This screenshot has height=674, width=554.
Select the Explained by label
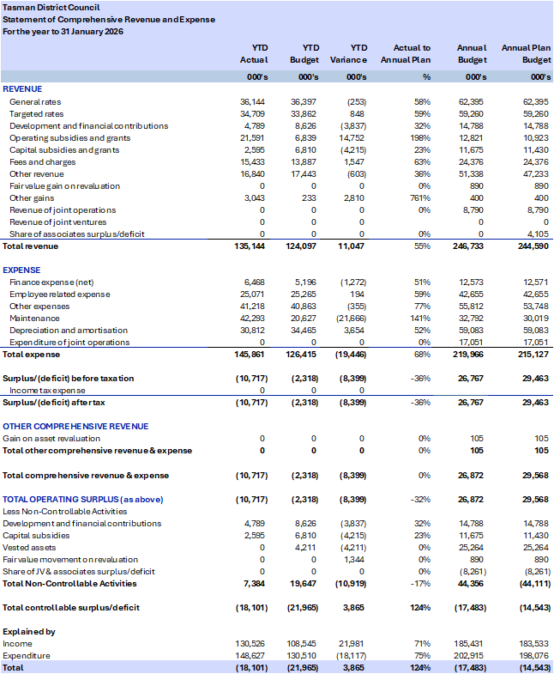(28, 631)
